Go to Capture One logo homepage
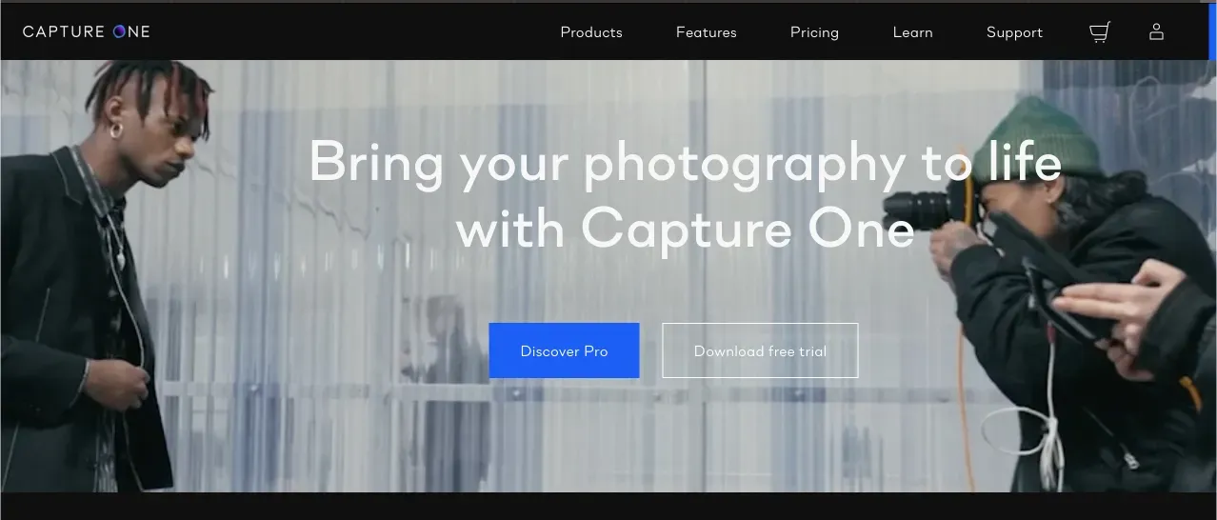Image resolution: width=1217 pixels, height=520 pixels. tap(87, 31)
